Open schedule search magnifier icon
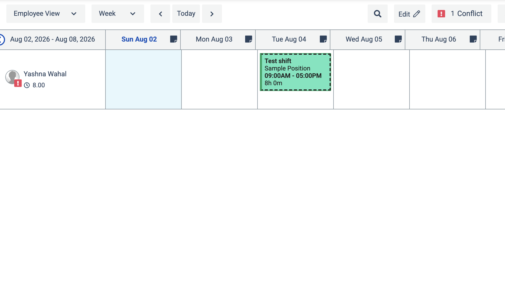 pos(377,14)
